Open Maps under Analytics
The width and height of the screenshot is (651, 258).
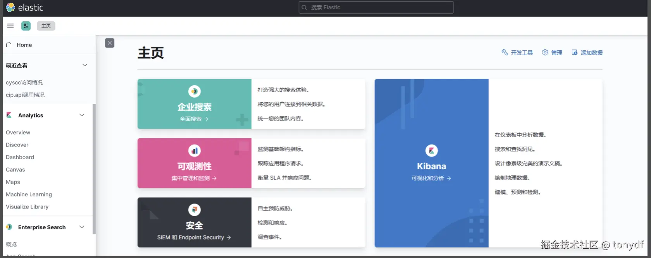click(x=13, y=182)
